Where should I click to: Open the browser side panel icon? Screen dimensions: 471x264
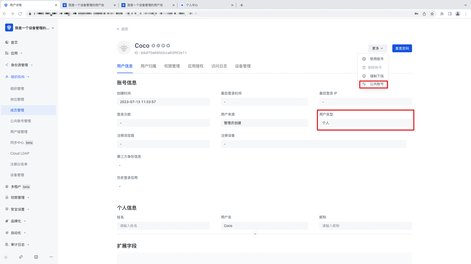(x=450, y=14)
